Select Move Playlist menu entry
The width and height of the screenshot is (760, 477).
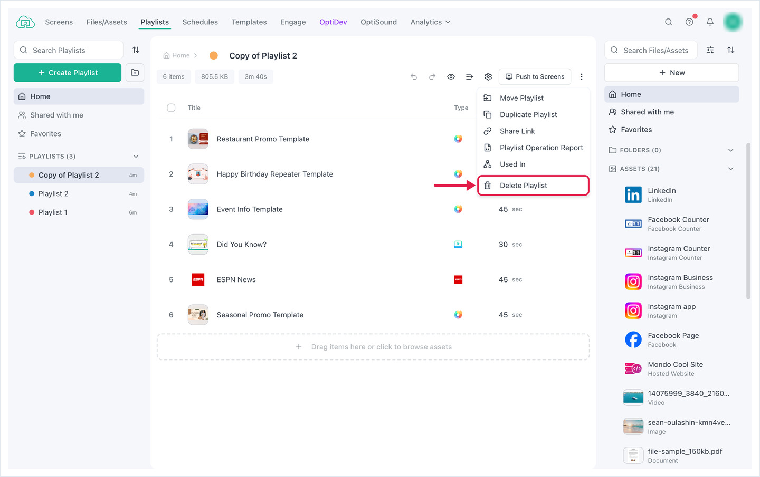(533, 98)
